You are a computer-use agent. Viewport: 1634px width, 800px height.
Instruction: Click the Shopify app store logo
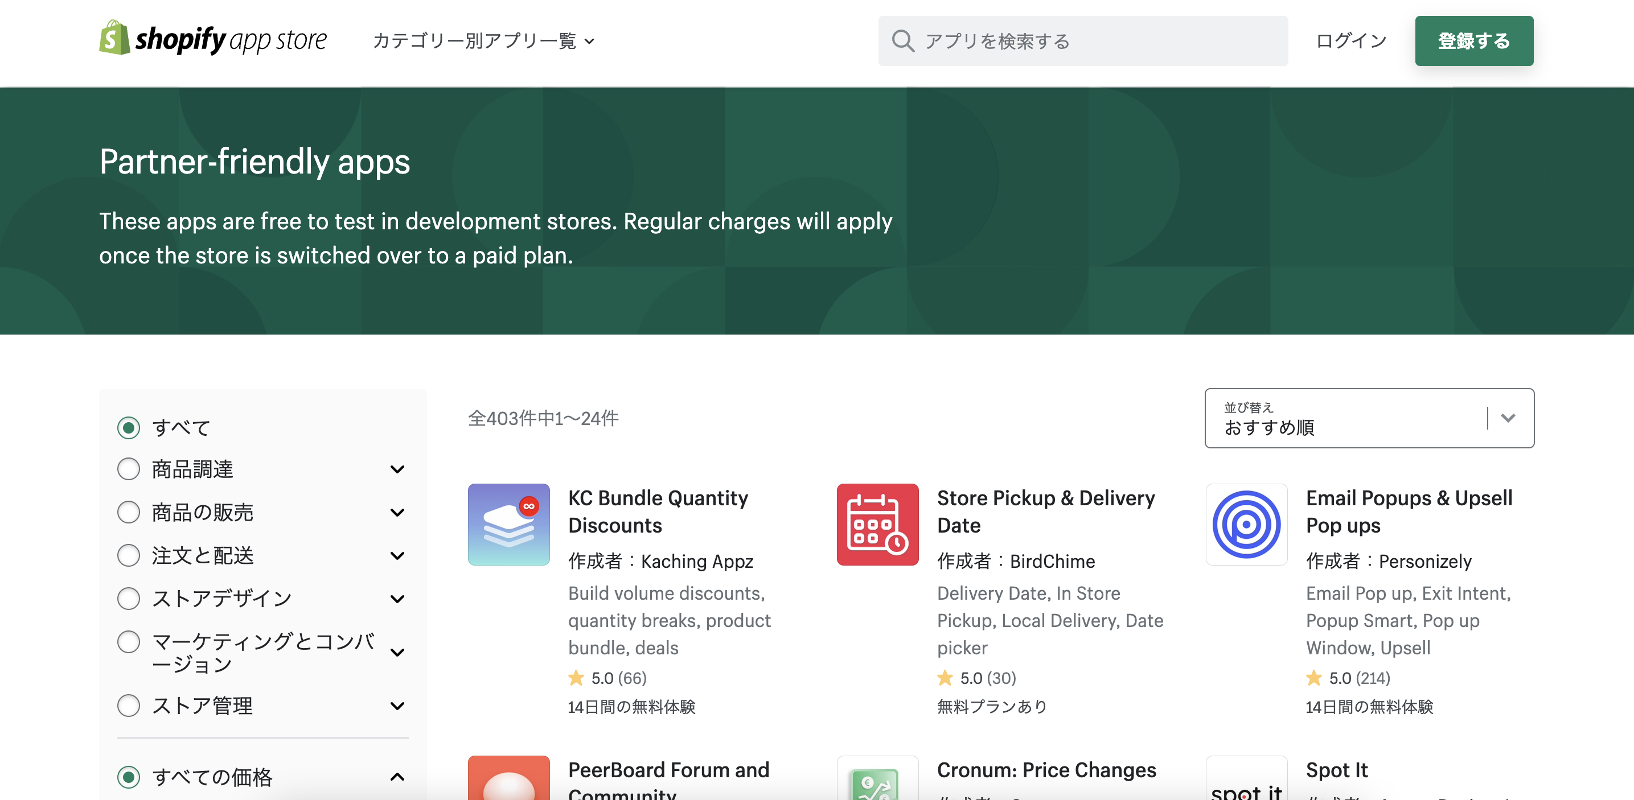tap(212, 39)
